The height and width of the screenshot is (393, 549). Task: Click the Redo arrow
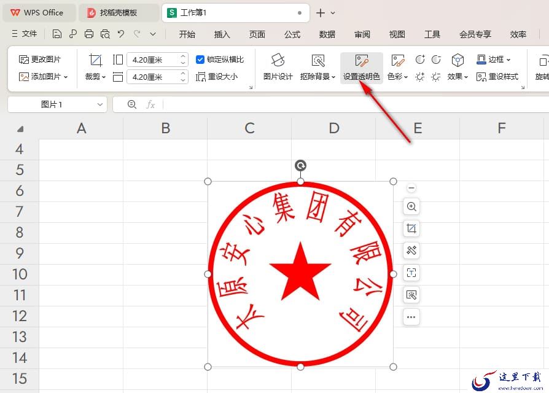137,34
